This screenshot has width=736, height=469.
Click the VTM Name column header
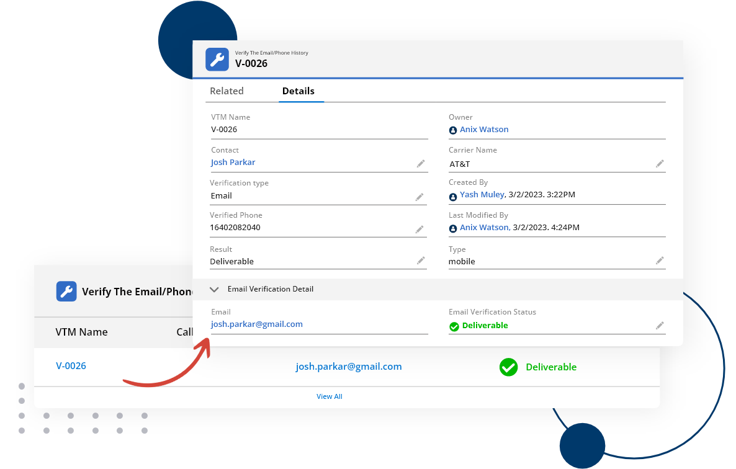(x=82, y=332)
